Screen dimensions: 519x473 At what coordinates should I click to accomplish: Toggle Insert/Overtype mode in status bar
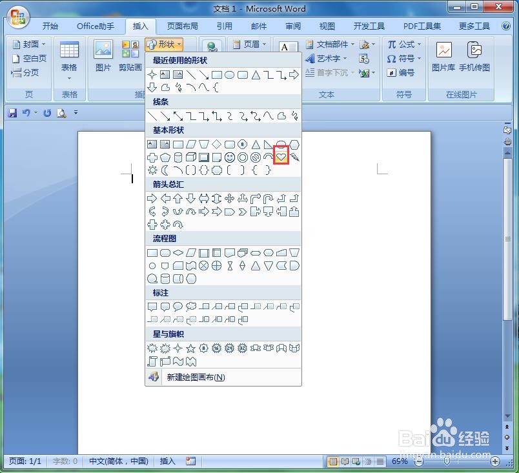pos(167,461)
